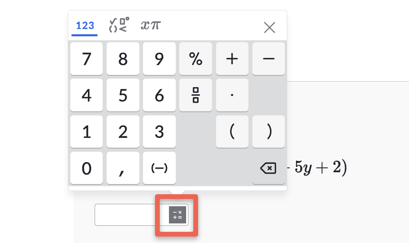Insert a fraction template
This screenshot has width=409, height=243.
click(x=196, y=95)
